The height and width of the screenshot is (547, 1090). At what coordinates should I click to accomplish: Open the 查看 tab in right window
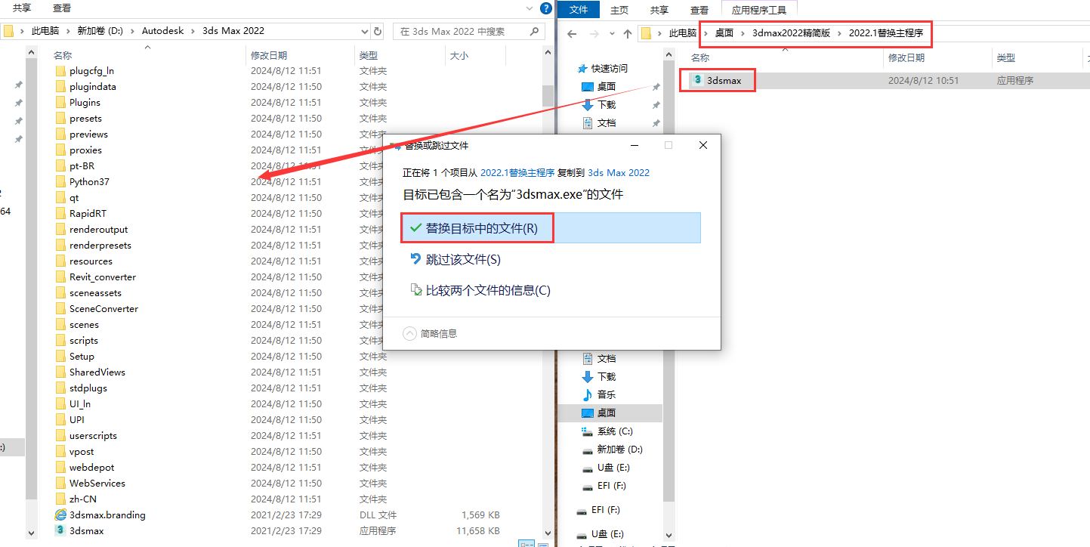point(699,10)
